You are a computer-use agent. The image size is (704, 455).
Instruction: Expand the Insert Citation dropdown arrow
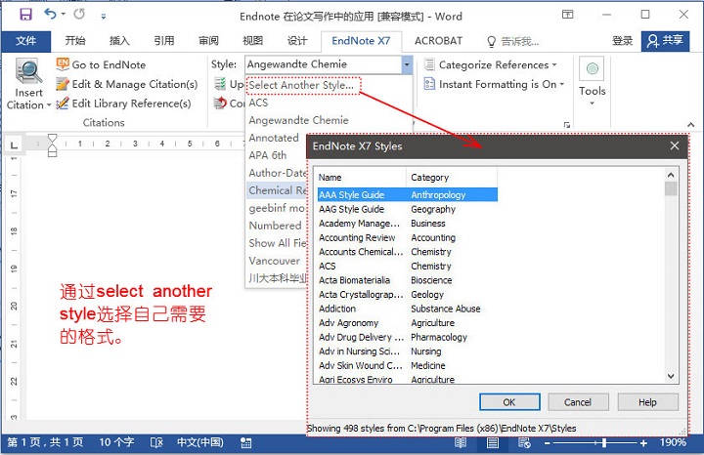pos(49,105)
